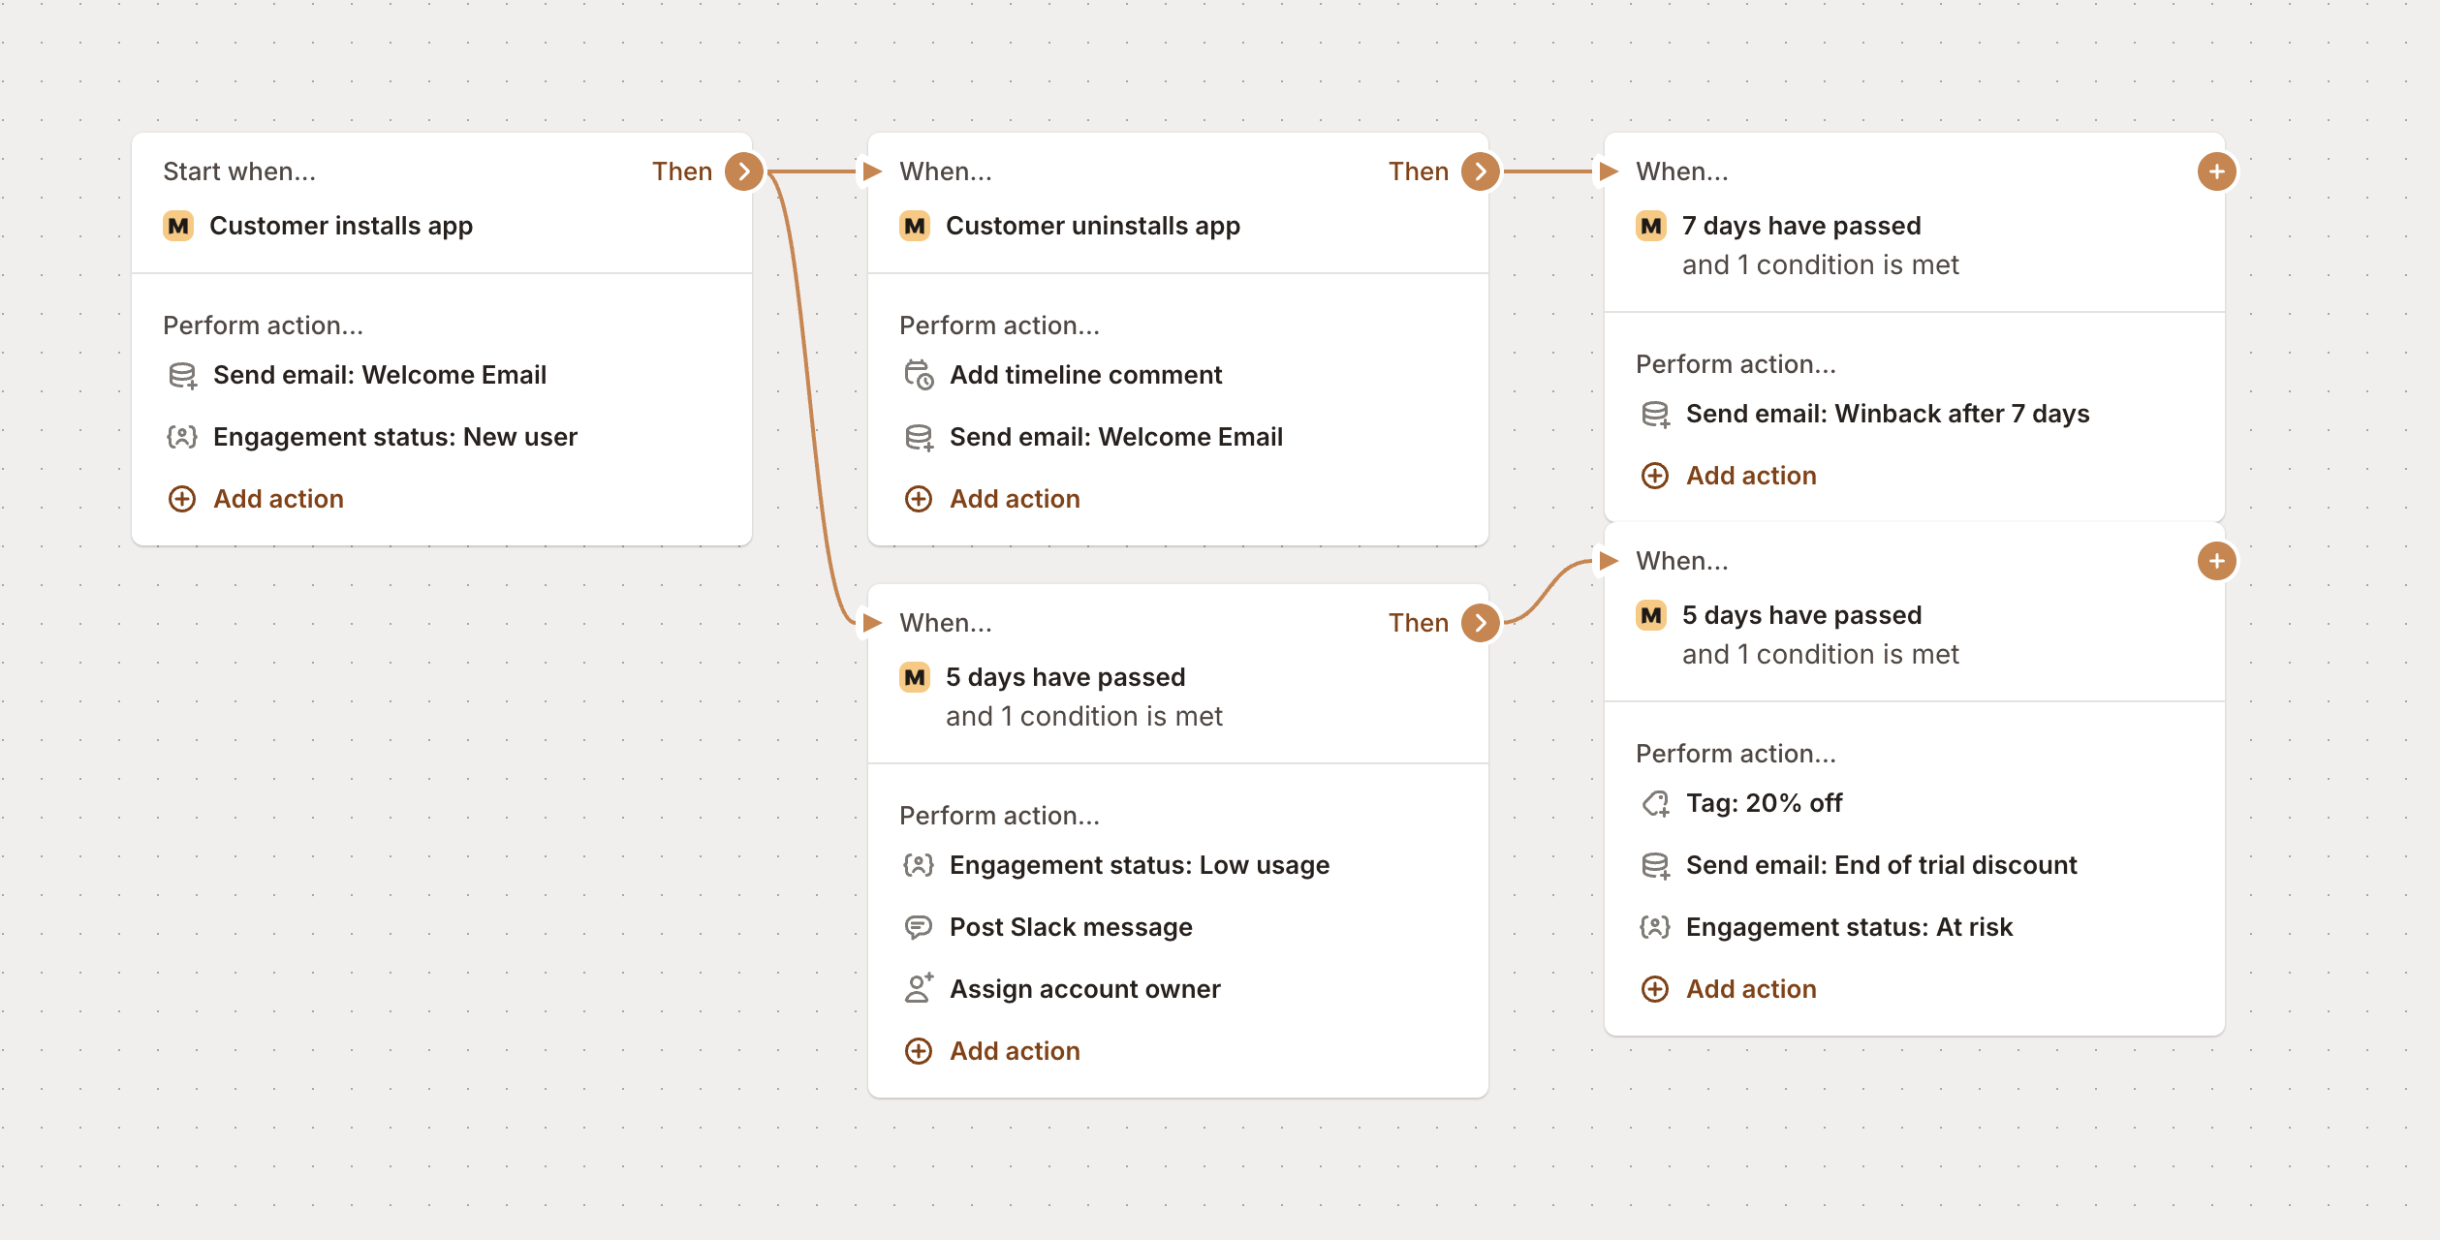Open Engagement status: At risk action
2440x1240 pixels.
click(1848, 927)
